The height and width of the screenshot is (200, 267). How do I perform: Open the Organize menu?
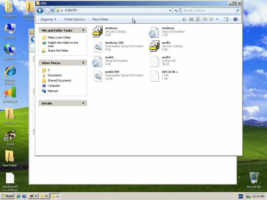click(48, 19)
